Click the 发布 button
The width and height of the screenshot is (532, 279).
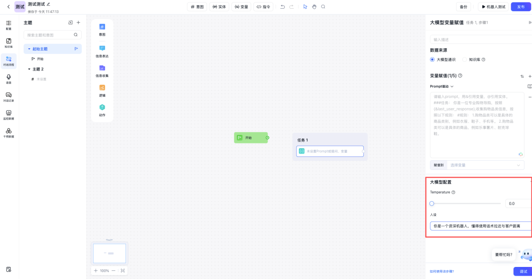520,7
